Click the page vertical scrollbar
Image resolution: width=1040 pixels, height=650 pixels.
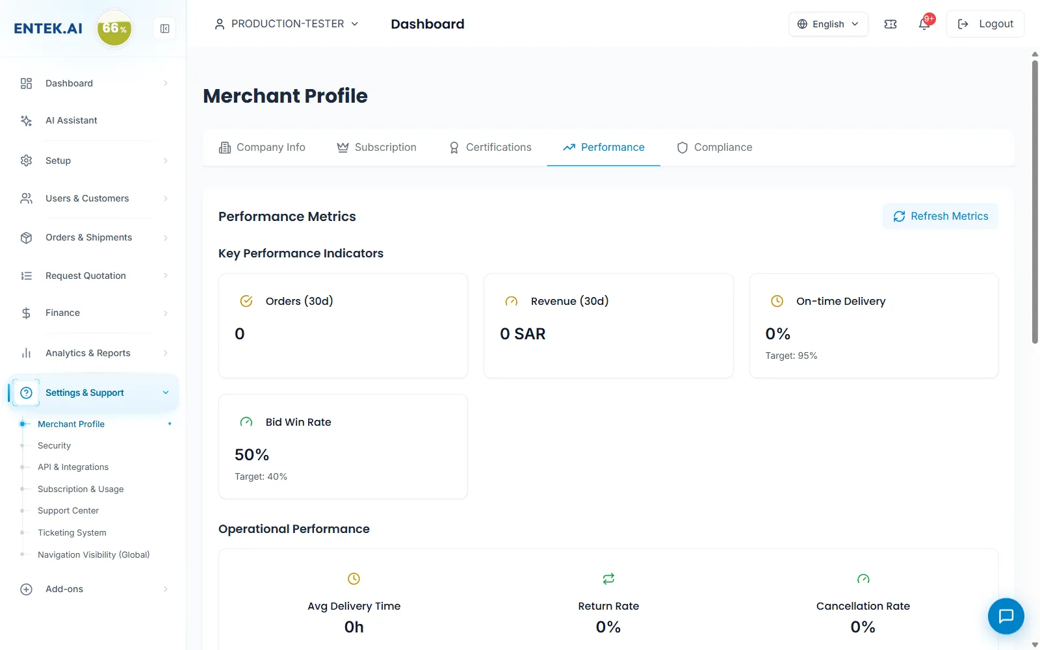point(1035,201)
